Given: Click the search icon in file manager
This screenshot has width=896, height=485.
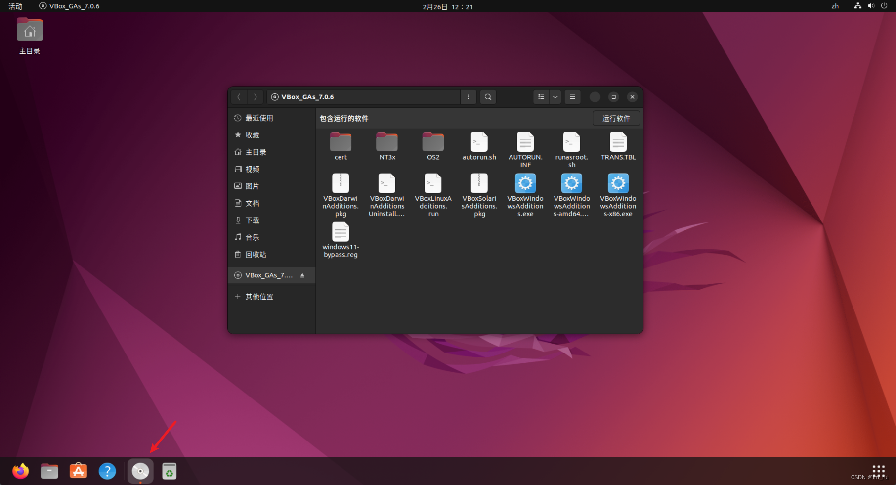Looking at the screenshot, I should coord(488,97).
